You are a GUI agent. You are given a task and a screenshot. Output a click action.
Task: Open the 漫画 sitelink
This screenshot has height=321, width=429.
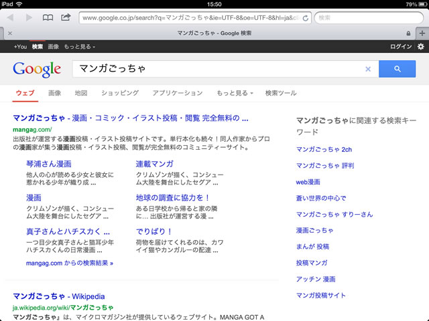coord(34,198)
